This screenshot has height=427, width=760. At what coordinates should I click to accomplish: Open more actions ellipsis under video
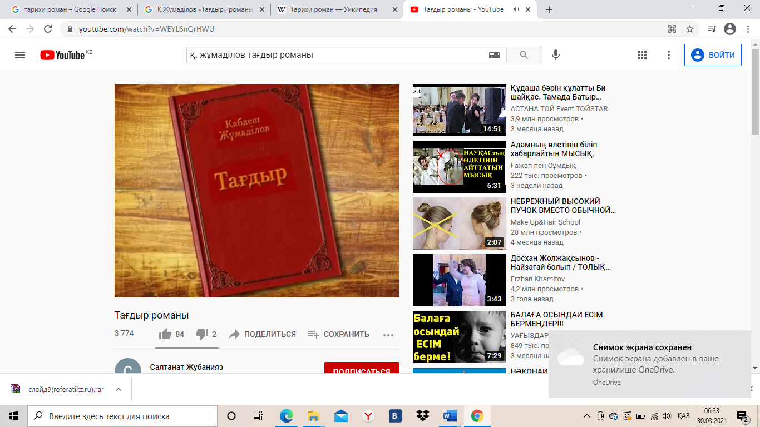pos(388,335)
